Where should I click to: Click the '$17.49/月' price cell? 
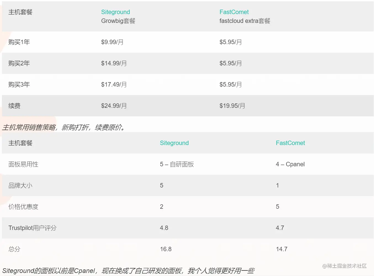tap(114, 85)
